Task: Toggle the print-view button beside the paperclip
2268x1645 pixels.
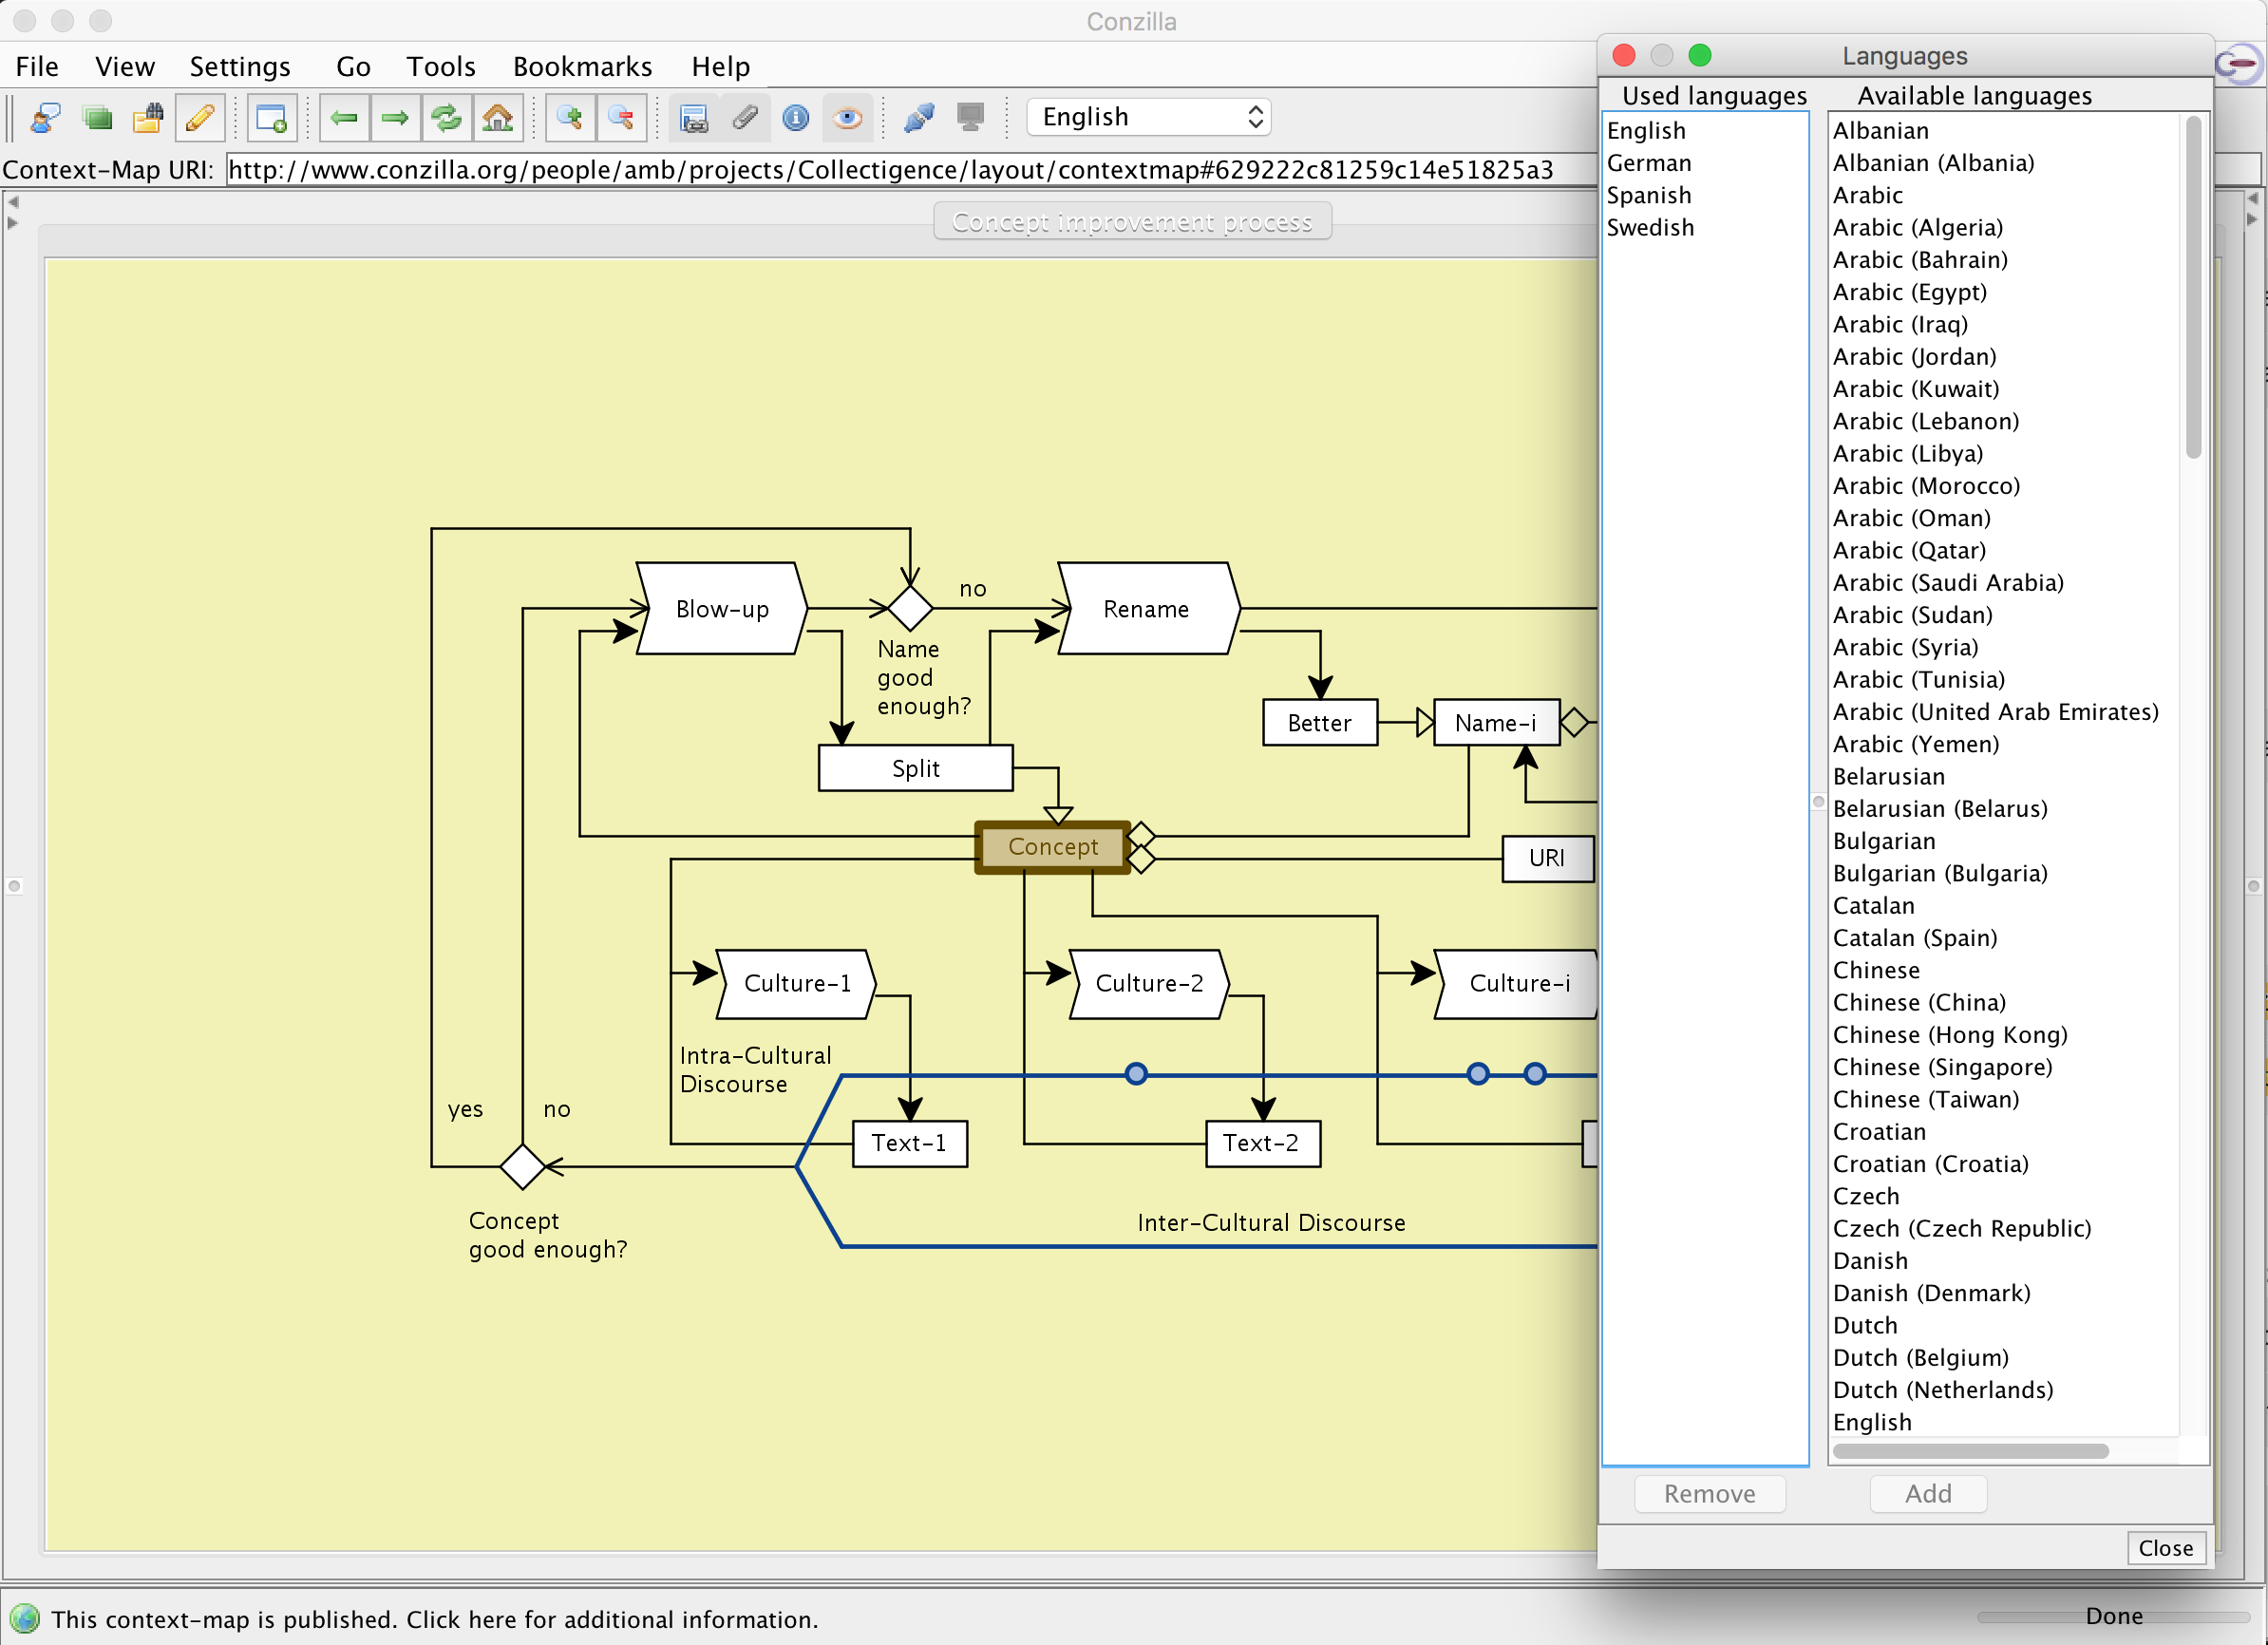Action: pyautogui.click(x=694, y=118)
